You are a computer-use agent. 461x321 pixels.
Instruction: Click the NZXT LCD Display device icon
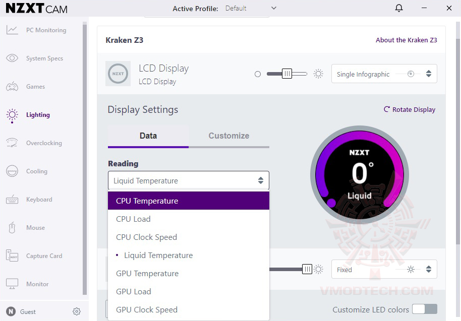[118, 74]
